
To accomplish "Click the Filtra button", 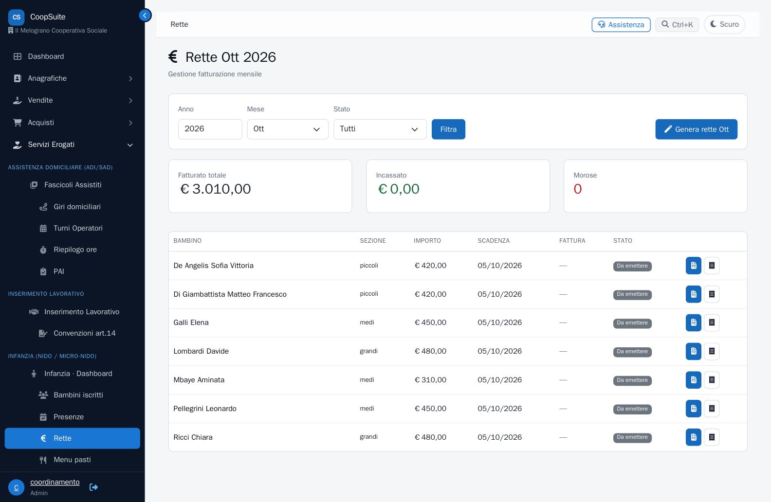I will tap(448, 129).
